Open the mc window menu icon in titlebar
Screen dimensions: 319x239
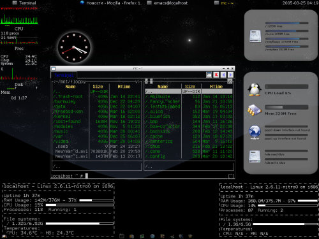[x=53, y=68]
